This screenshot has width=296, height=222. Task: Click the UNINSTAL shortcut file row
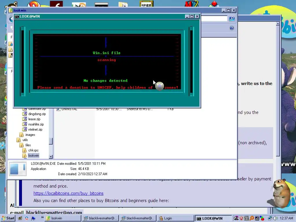pos(115,109)
